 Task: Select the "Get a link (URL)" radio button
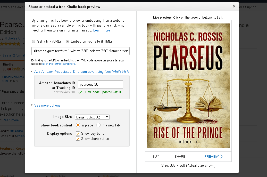(x=34, y=41)
